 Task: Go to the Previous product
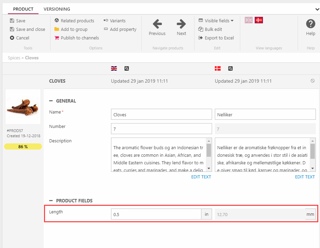[x=157, y=27]
